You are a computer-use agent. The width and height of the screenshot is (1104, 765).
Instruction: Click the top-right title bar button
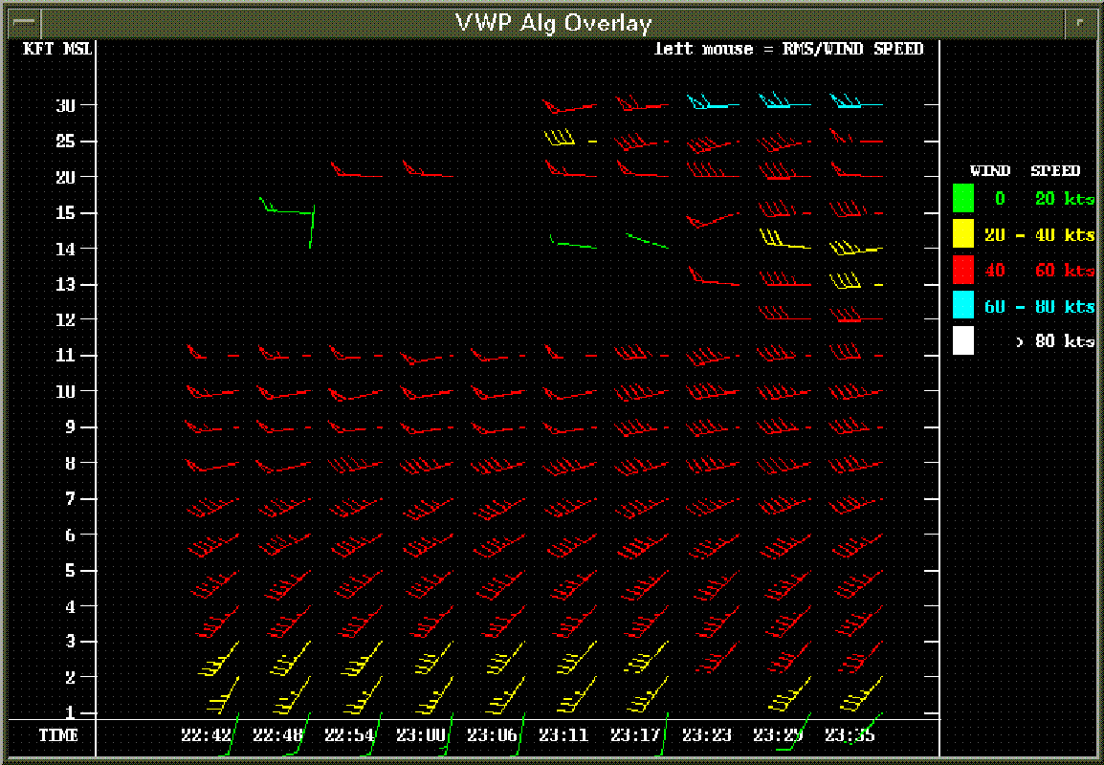pyautogui.click(x=1079, y=22)
